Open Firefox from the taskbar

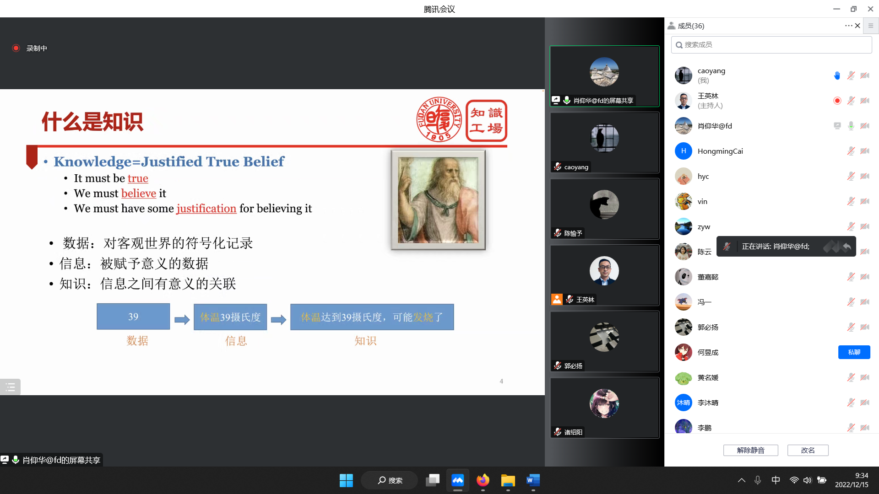(483, 480)
